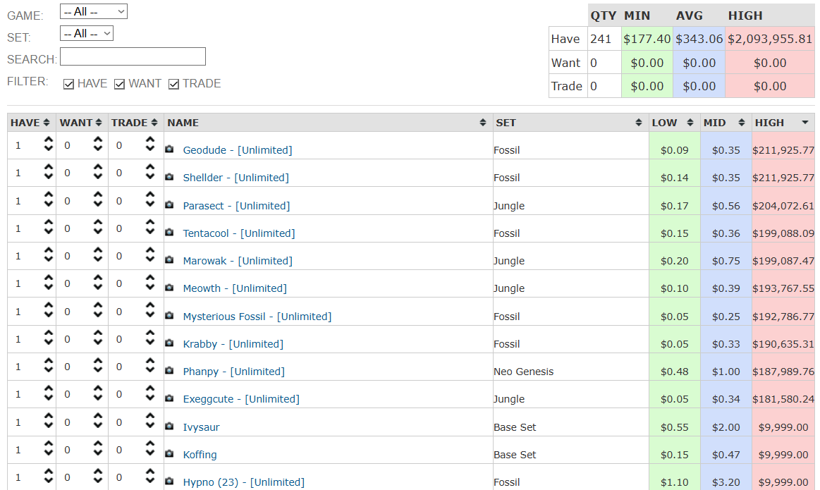Click the SEARCH input field

tap(133, 56)
